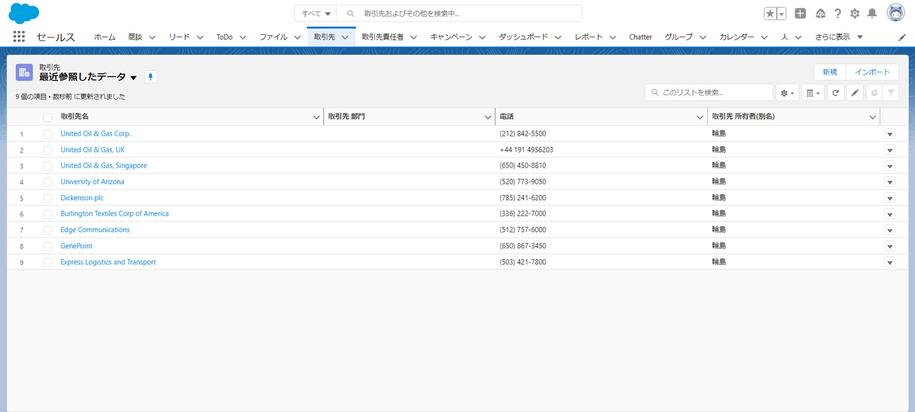Open the help question mark icon
The height and width of the screenshot is (412, 915).
[838, 14]
